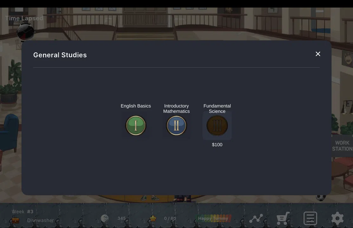Click the Time Lapsed clock
The height and width of the screenshot is (228, 353).
pos(25,32)
